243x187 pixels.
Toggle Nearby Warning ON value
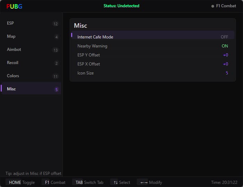225,46
